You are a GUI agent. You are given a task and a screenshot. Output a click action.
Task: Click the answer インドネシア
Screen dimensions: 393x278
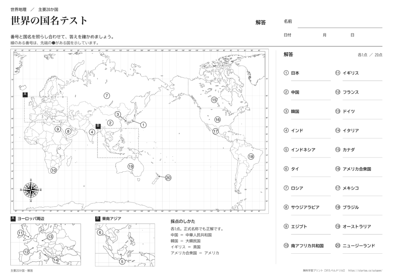pyautogui.click(x=303, y=150)
